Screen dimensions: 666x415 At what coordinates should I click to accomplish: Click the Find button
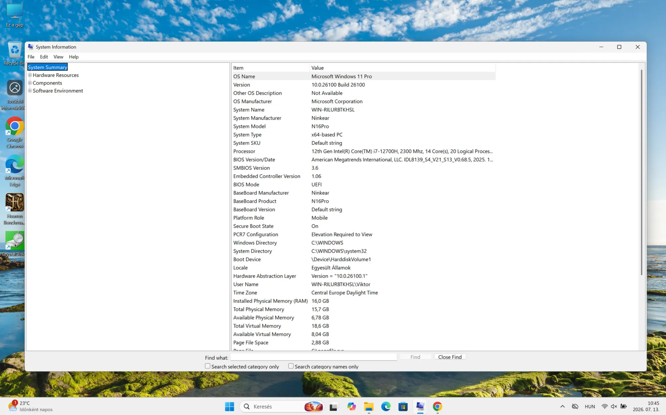pos(415,357)
